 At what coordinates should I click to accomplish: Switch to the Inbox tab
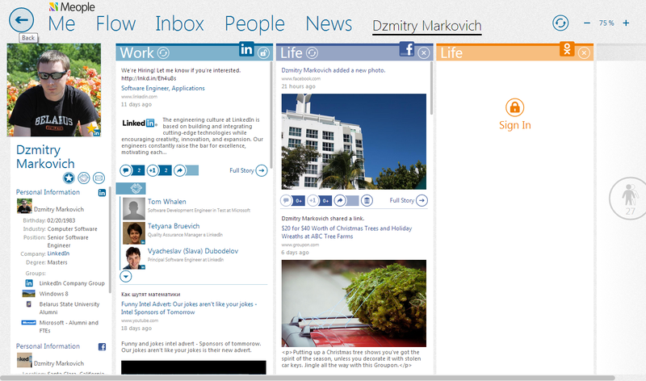pos(179,23)
